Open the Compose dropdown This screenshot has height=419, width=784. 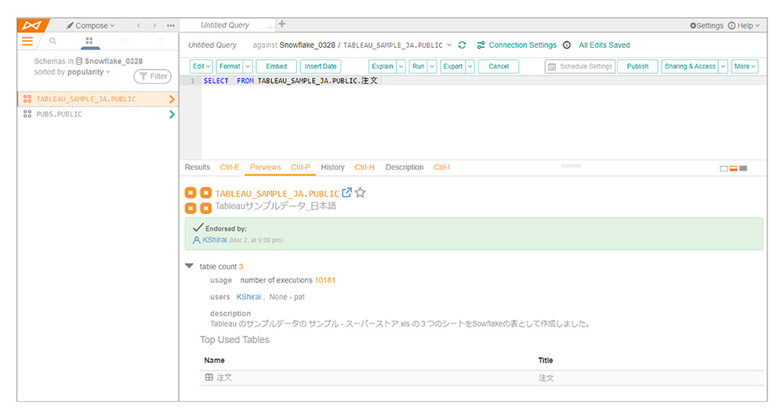pyautogui.click(x=91, y=26)
